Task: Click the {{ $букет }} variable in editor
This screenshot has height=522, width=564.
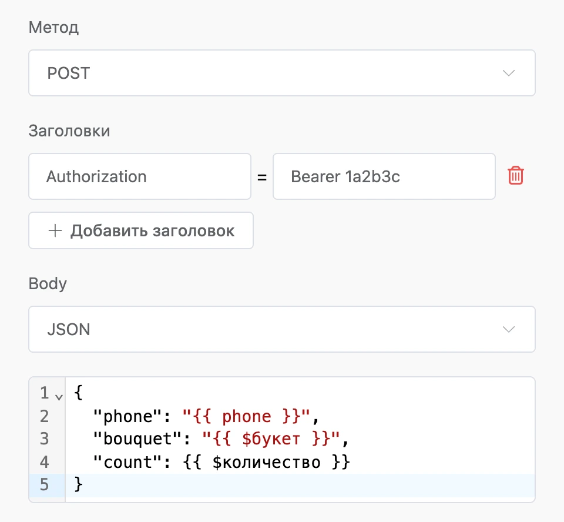Action: pos(271,439)
